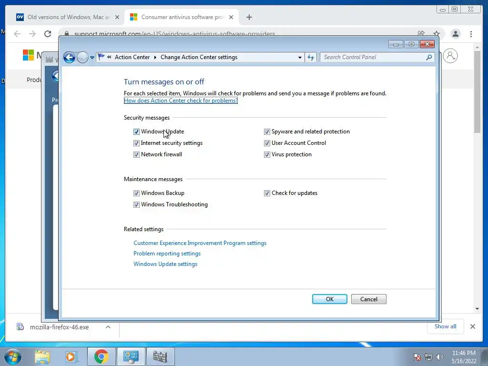
Task: Disable Windows Backup messages checkbox
Action: coord(136,193)
